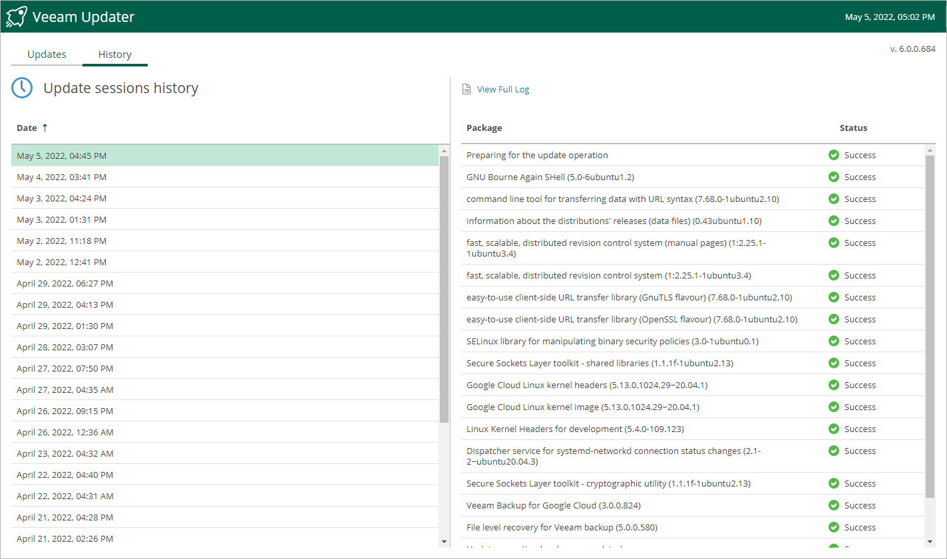Click the Preparing for the update operation entry
947x559 pixels.
pyautogui.click(x=537, y=155)
